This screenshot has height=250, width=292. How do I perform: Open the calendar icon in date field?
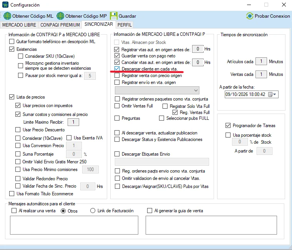[x=270, y=94]
